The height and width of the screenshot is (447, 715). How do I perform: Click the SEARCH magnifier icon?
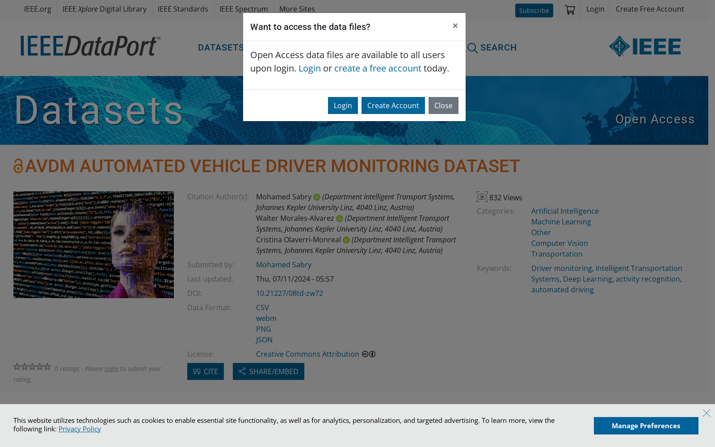473,47
